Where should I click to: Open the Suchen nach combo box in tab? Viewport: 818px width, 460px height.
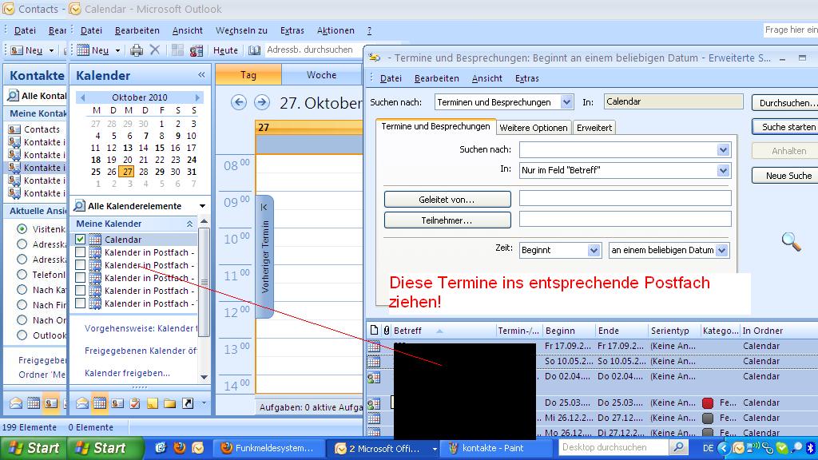coord(722,150)
